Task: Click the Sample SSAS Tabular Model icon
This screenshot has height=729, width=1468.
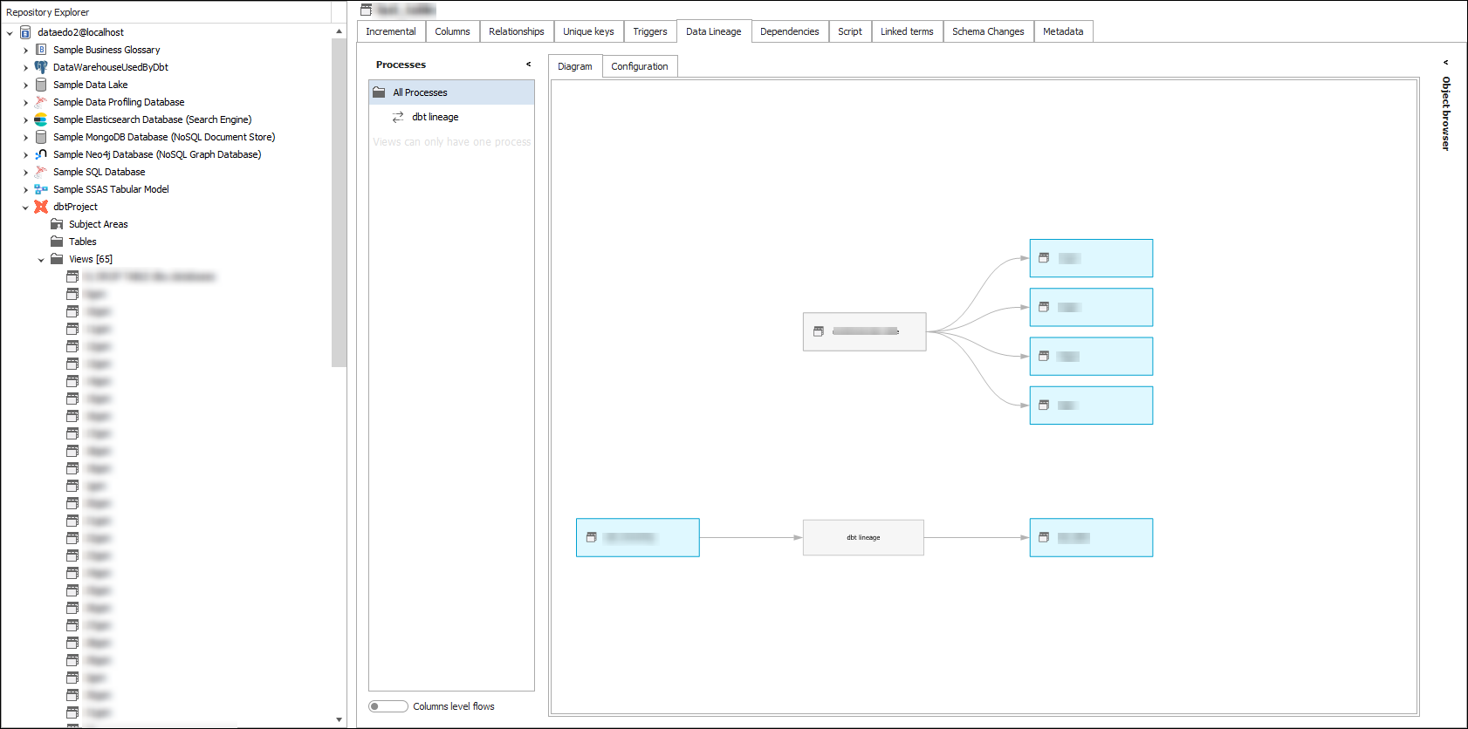Action: click(x=41, y=189)
